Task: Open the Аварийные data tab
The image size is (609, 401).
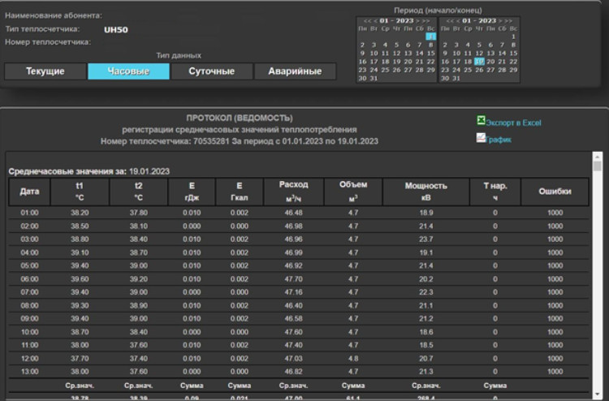Action: [x=295, y=71]
